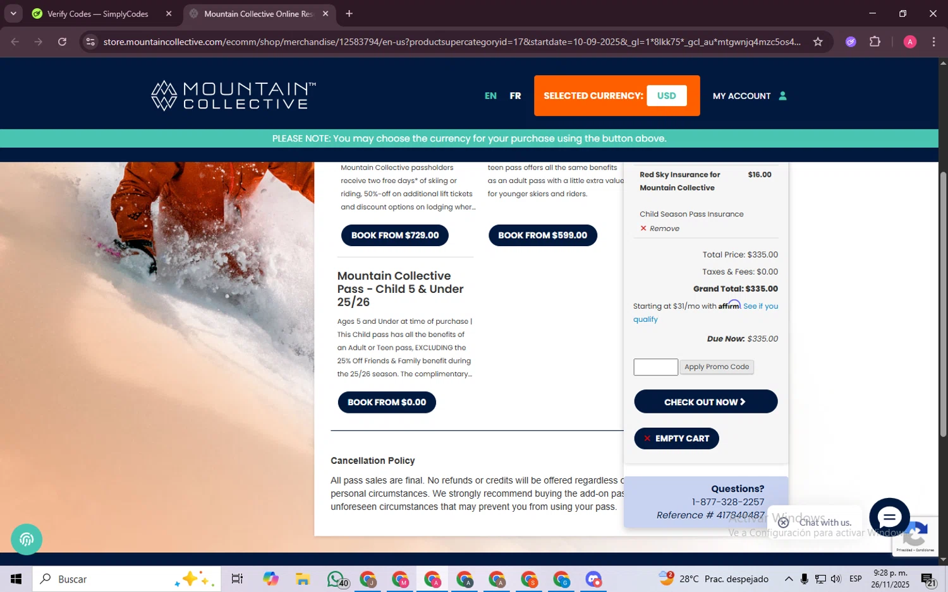
Task: Click the weather widget 28°C
Action: point(714,579)
